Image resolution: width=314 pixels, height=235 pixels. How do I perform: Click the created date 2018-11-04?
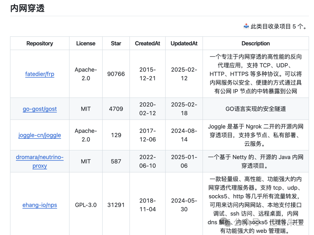[x=147, y=205]
